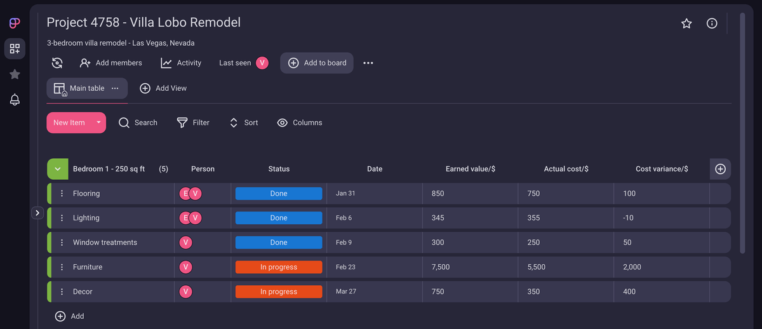This screenshot has width=762, height=329.
Task: Click the automation sync icon
Action: [57, 63]
